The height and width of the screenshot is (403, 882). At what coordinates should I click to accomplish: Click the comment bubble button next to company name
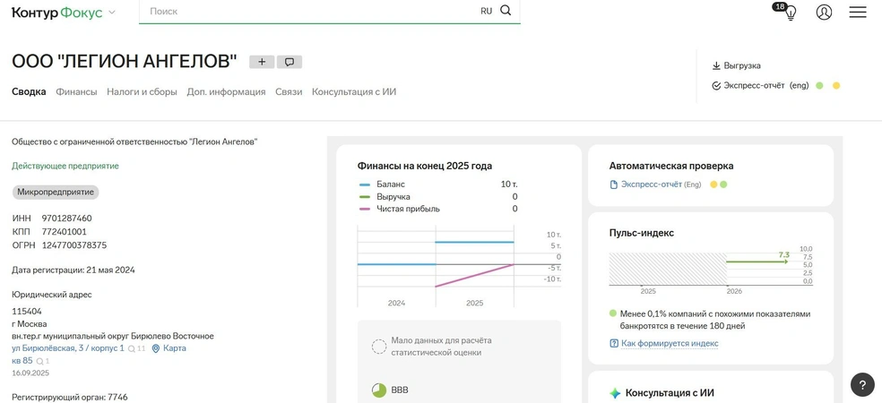tap(290, 62)
